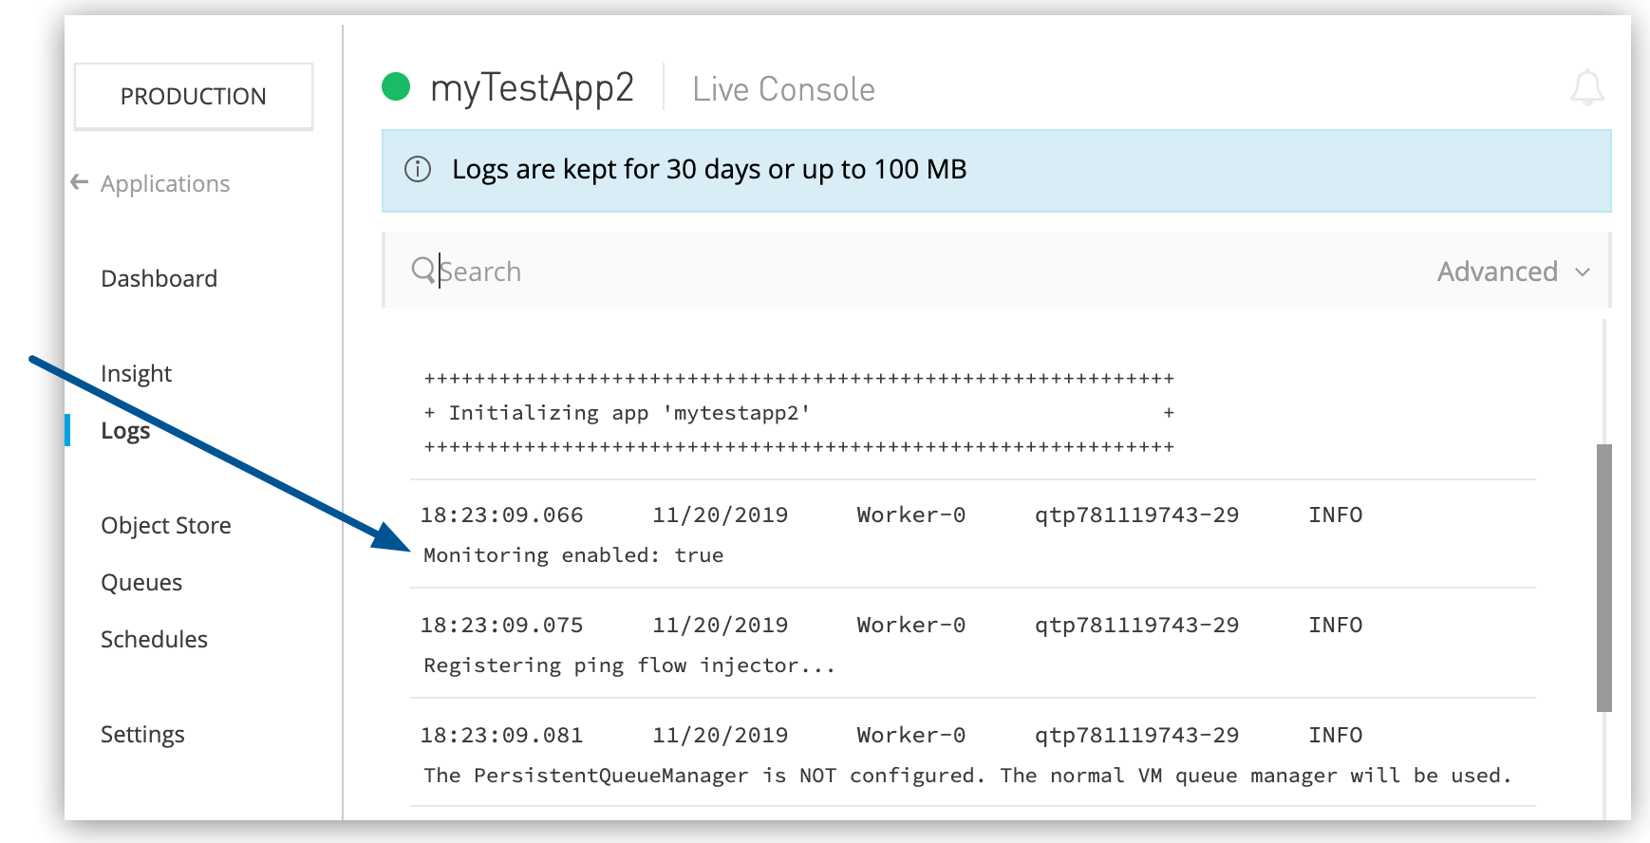This screenshot has height=843, width=1650.
Task: Click the "Initializing app 'mytestapp2'" log line
Action: pyautogui.click(x=629, y=413)
